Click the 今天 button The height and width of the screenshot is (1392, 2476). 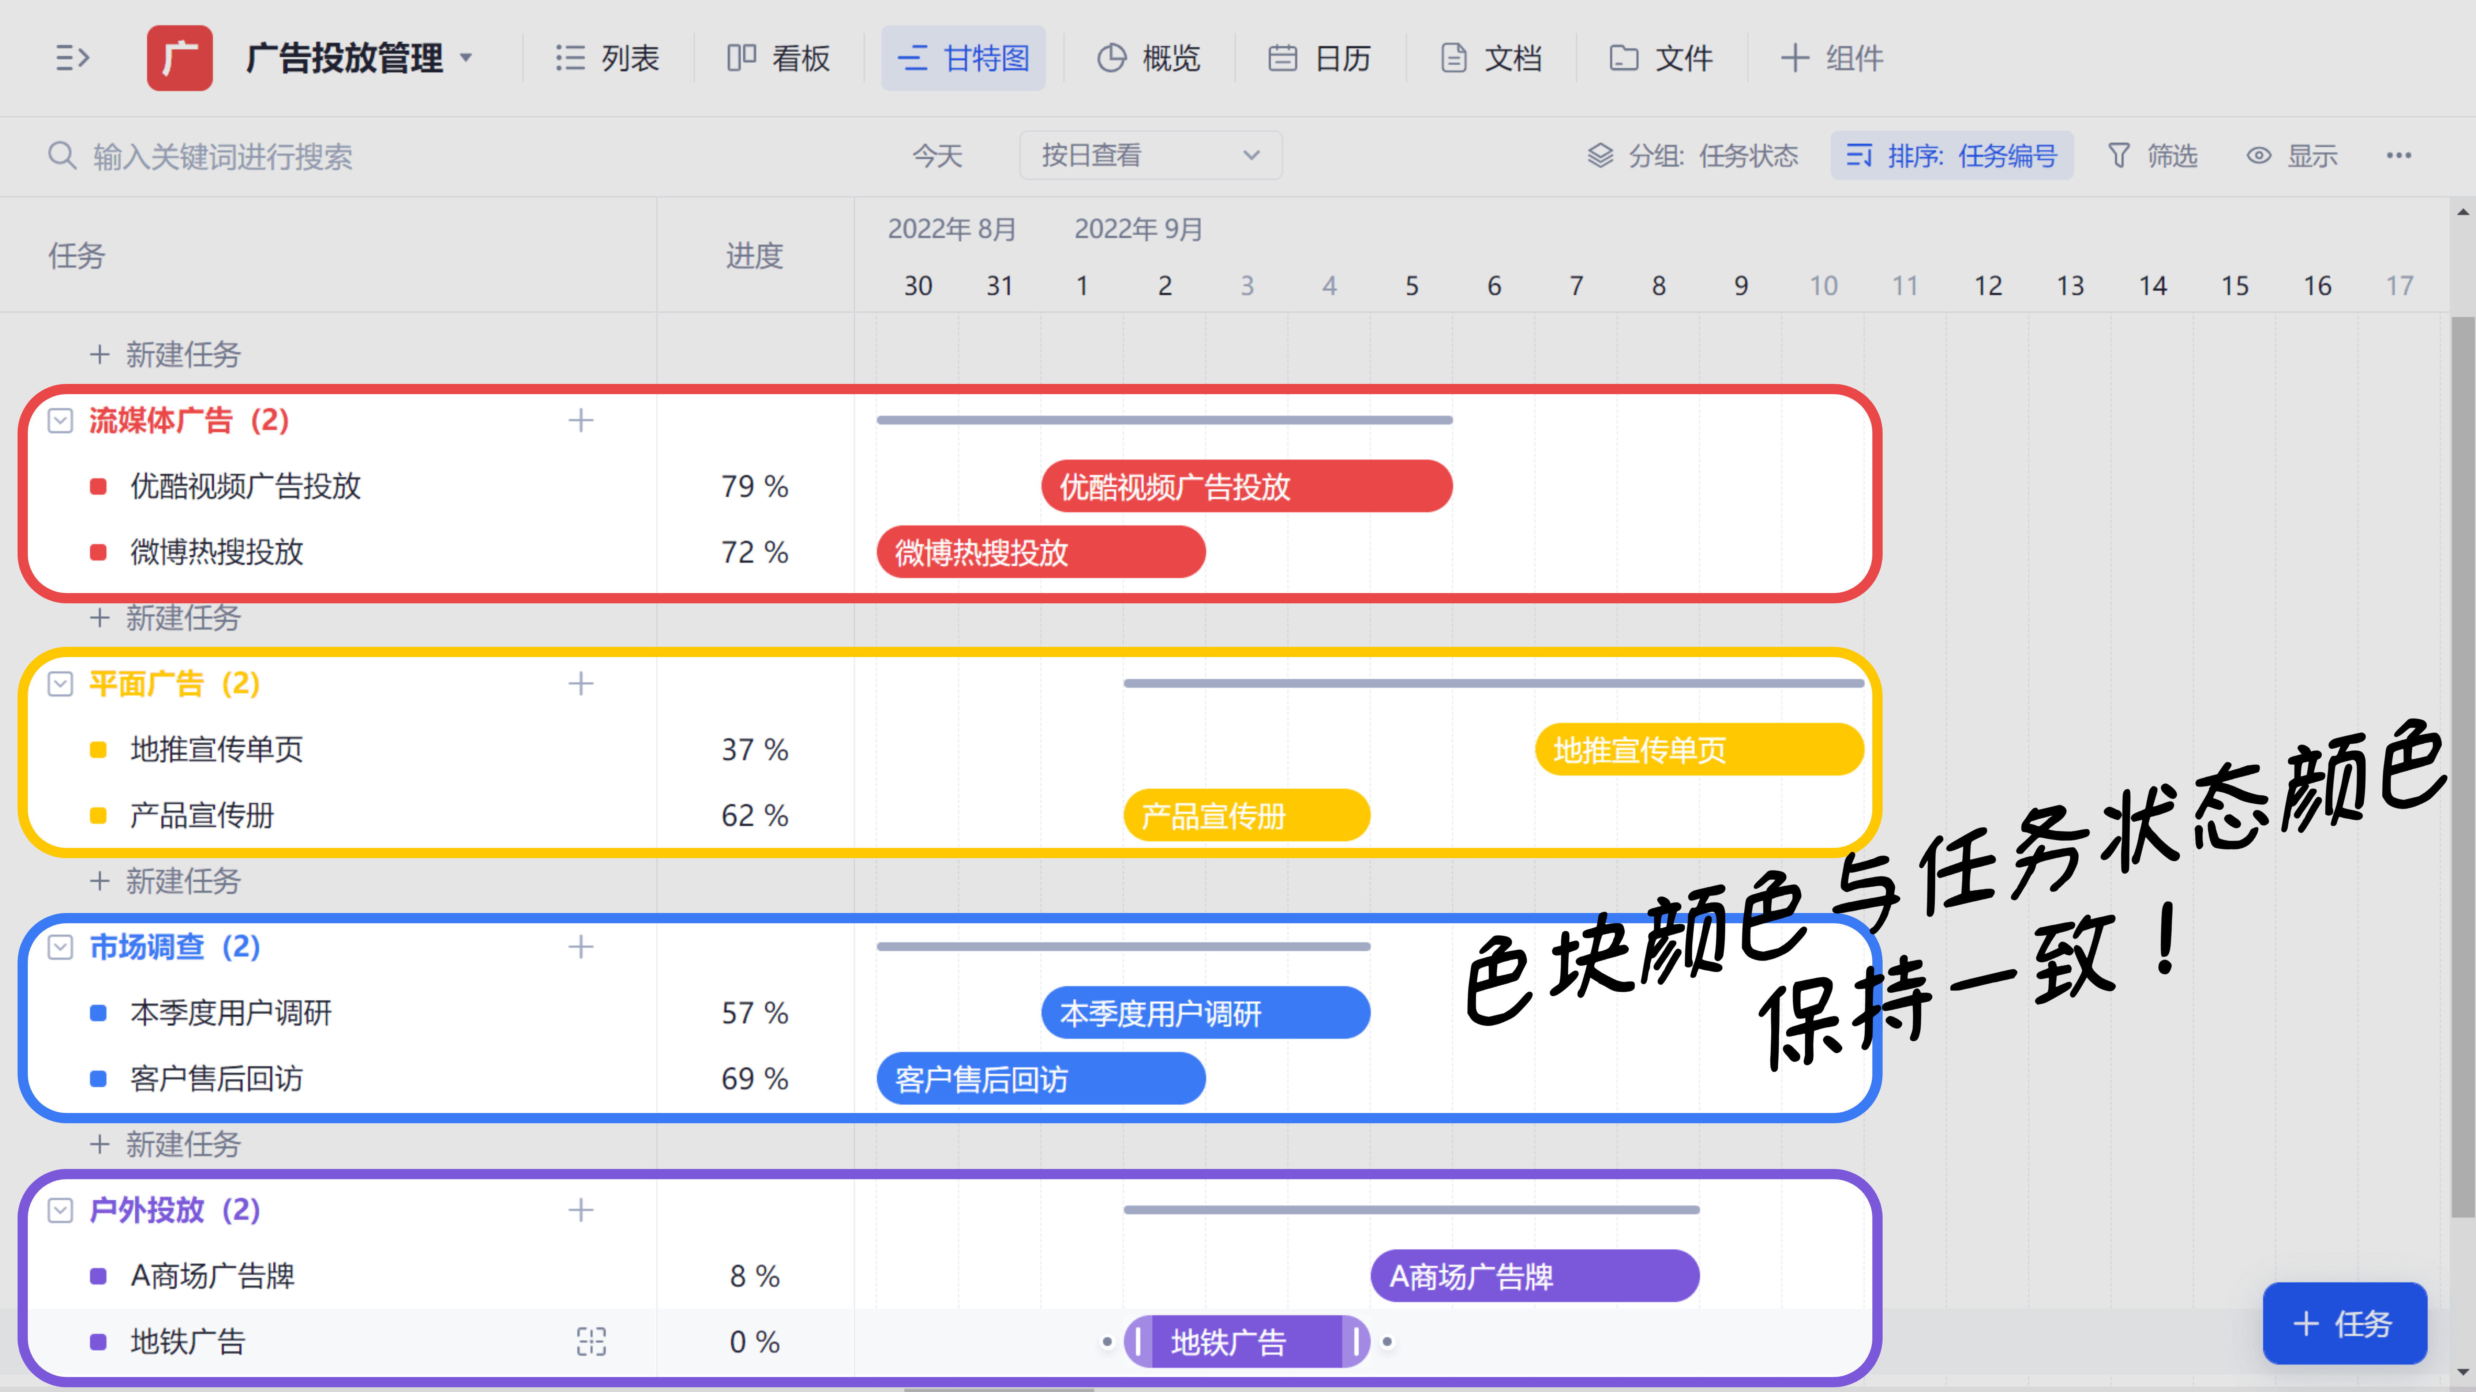[x=937, y=156]
